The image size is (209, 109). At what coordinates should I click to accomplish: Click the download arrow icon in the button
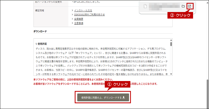124,98
